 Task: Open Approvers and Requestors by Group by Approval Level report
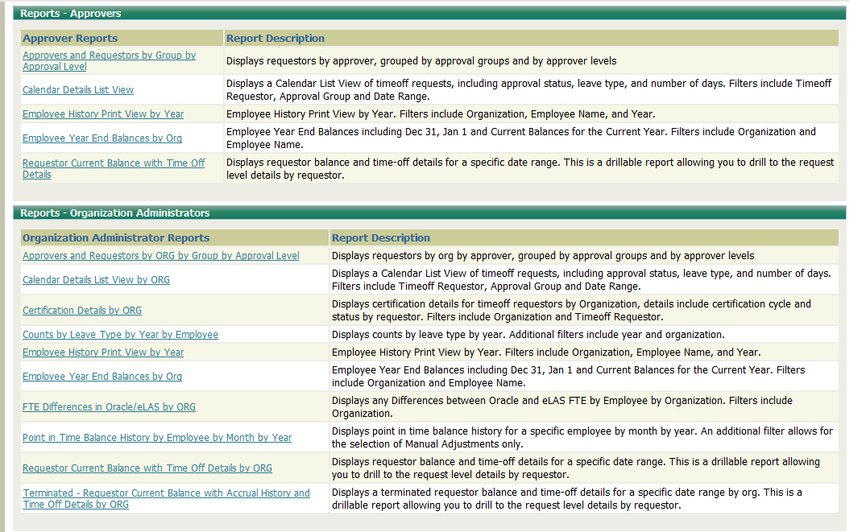109,56
